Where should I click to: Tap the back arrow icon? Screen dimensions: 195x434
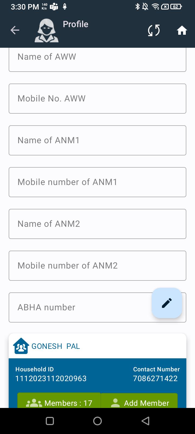[15, 30]
